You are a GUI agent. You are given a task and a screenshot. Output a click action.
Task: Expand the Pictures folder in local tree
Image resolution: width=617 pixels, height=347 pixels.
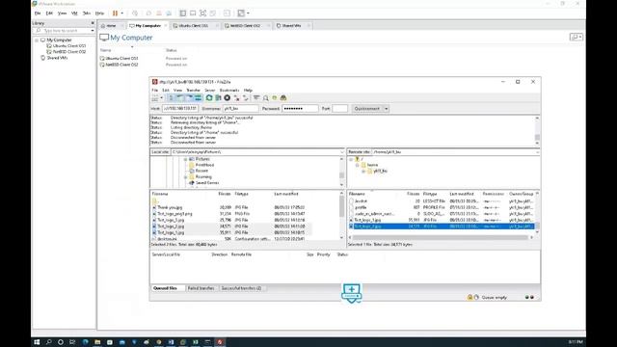pos(185,159)
